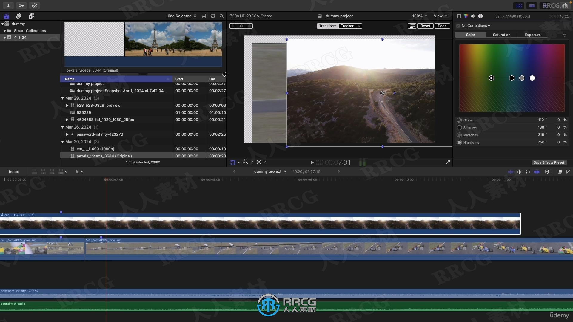This screenshot has width=573, height=322.
Task: Click the Color tab in inspector panel
Action: pos(470,35)
